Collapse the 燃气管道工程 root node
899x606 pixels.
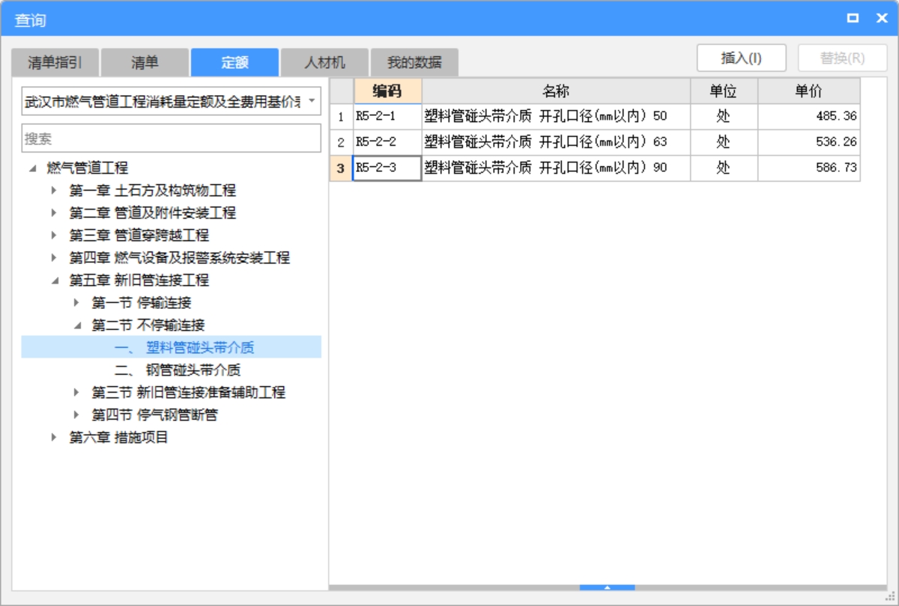32,168
